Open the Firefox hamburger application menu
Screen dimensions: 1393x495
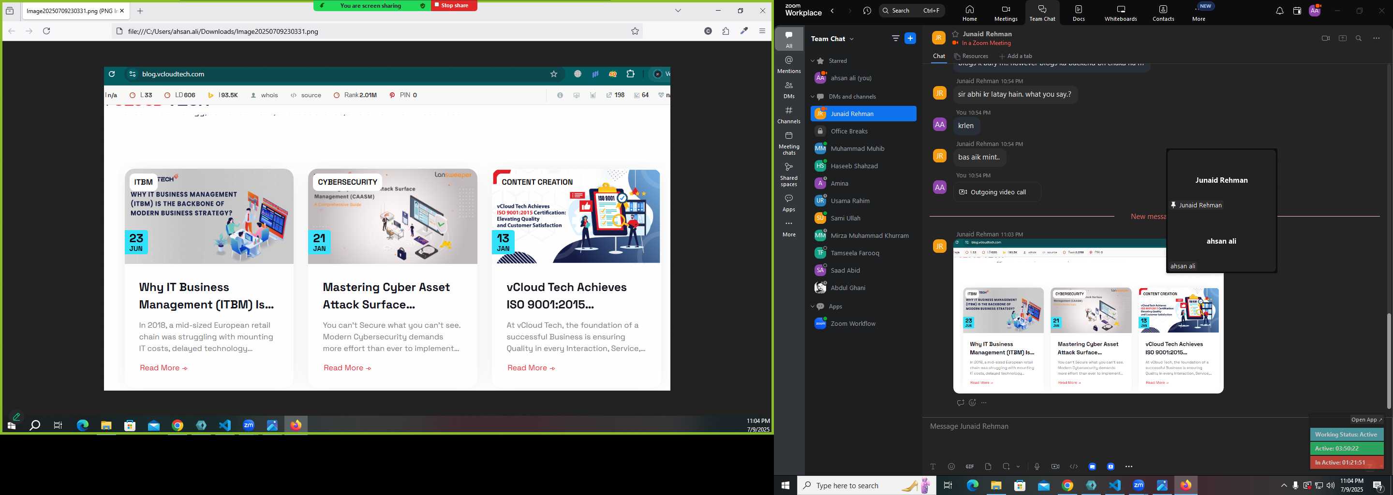(762, 31)
